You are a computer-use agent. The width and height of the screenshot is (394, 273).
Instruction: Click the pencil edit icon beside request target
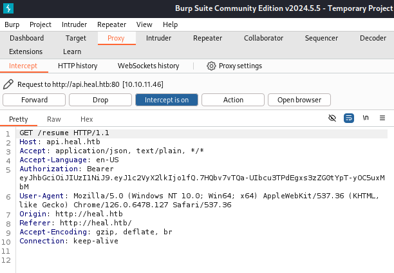coord(8,84)
